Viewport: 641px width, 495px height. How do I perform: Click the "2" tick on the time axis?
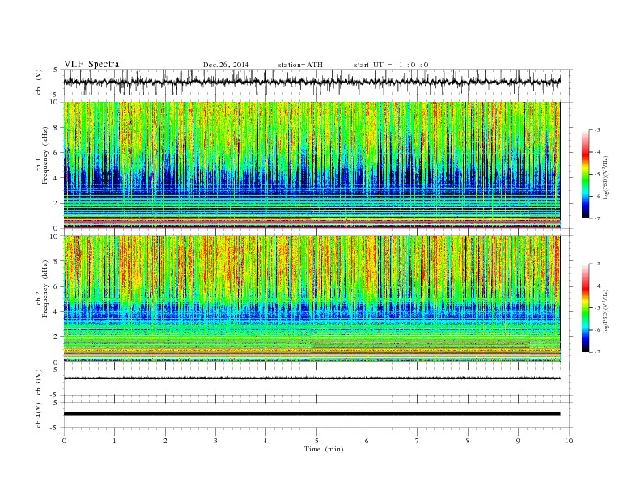click(x=165, y=441)
